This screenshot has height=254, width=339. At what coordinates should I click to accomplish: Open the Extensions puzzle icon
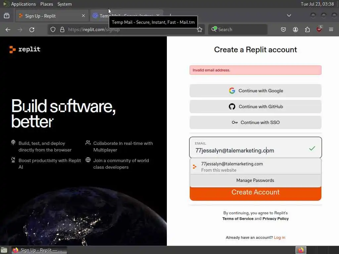pyautogui.click(x=307, y=29)
